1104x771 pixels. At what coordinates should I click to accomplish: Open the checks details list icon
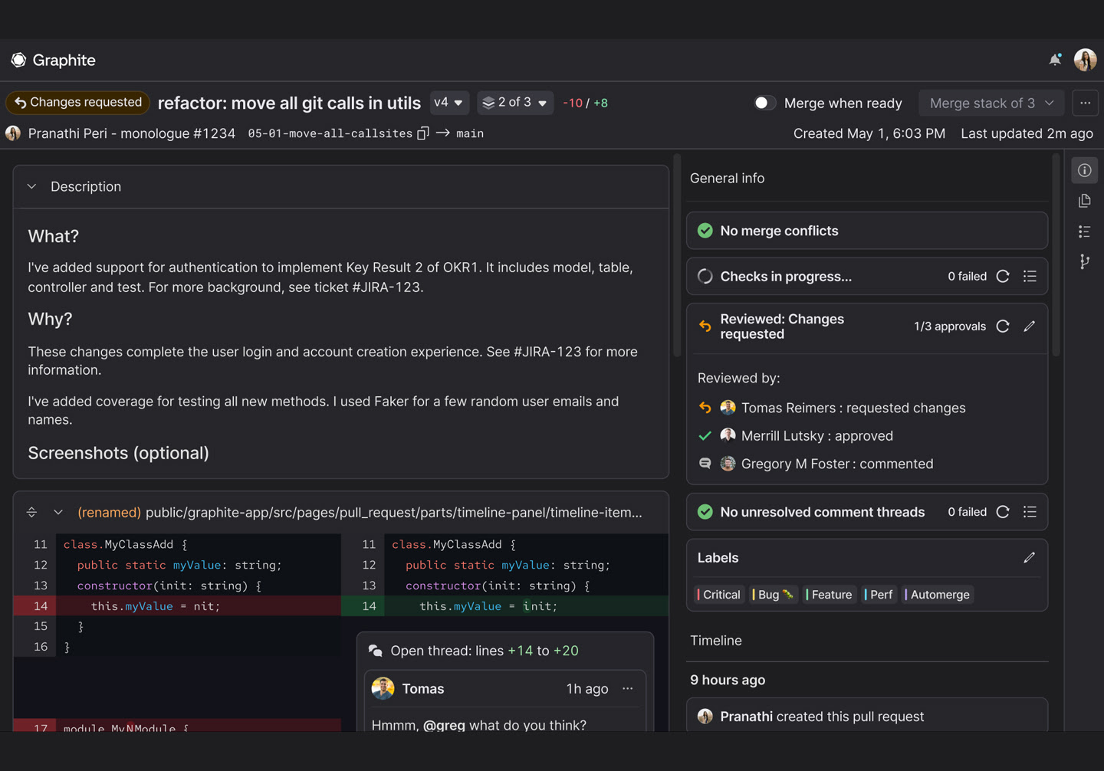1030,276
